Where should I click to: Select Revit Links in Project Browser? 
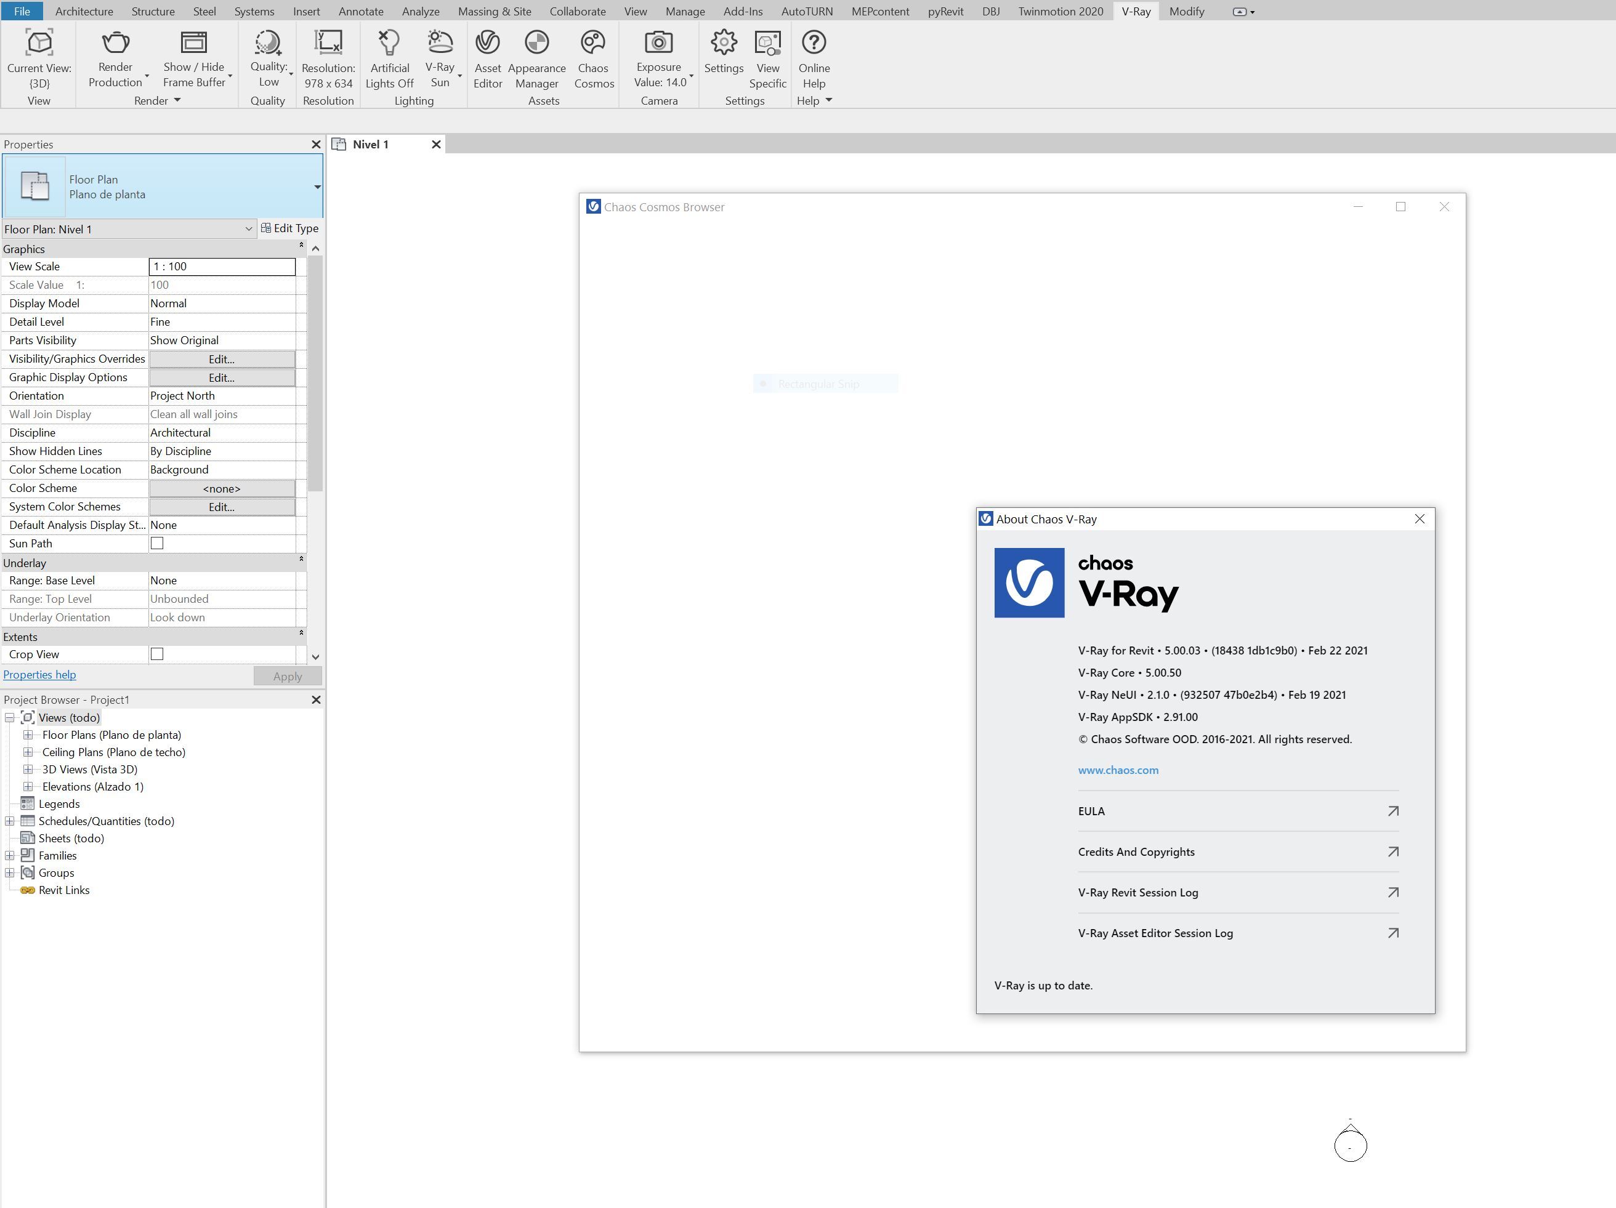(x=63, y=890)
